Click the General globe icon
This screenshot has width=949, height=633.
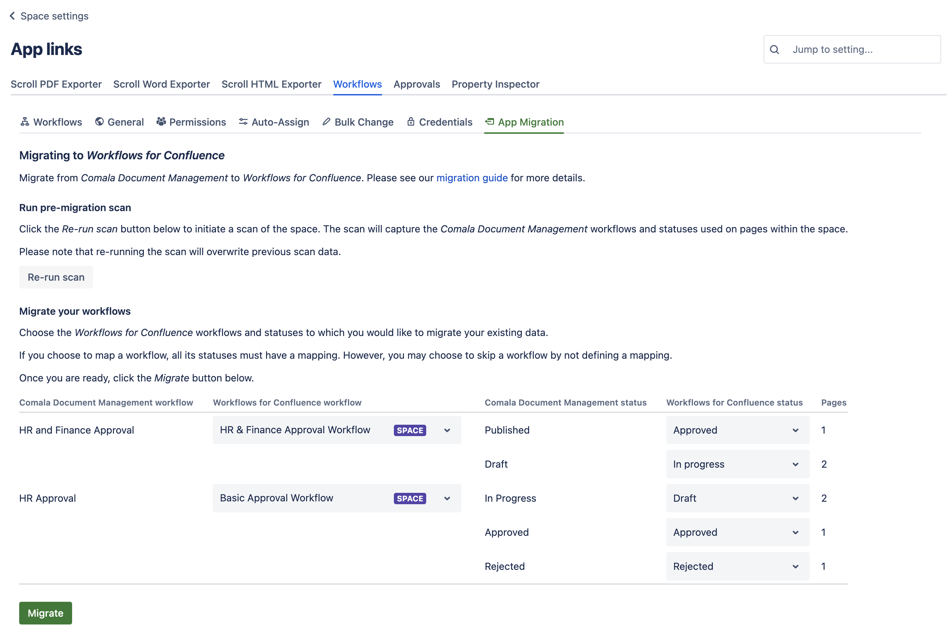tap(99, 121)
